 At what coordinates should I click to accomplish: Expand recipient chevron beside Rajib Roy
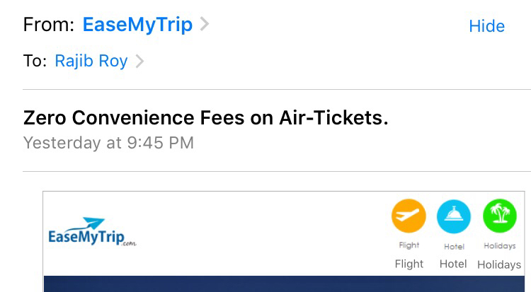(139, 62)
